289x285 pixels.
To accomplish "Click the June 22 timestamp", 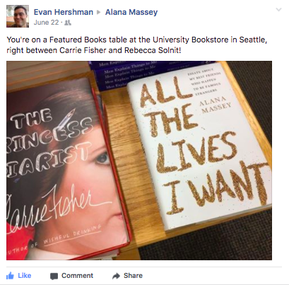I will pyautogui.click(x=46, y=23).
